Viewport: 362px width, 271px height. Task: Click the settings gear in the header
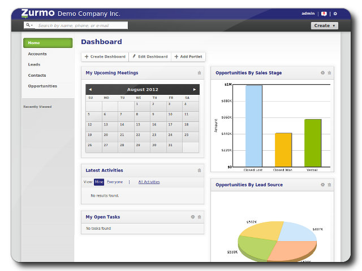coord(335,14)
